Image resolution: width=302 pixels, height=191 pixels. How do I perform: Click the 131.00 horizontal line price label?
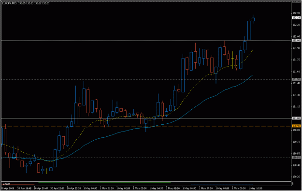click(x=296, y=118)
